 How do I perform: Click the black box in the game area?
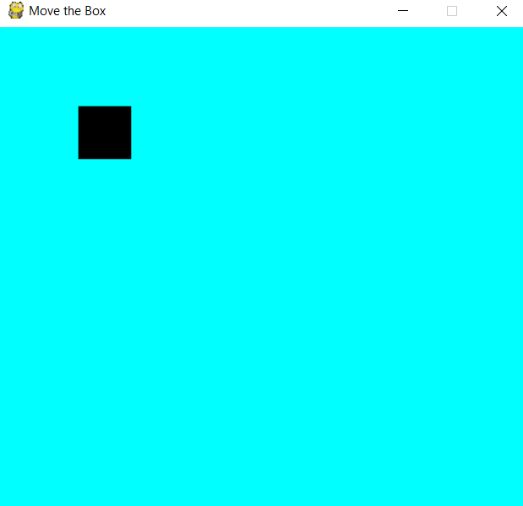[105, 133]
